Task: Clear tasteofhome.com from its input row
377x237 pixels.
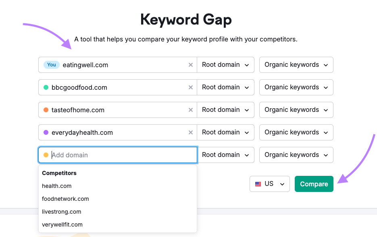Action: coord(190,110)
